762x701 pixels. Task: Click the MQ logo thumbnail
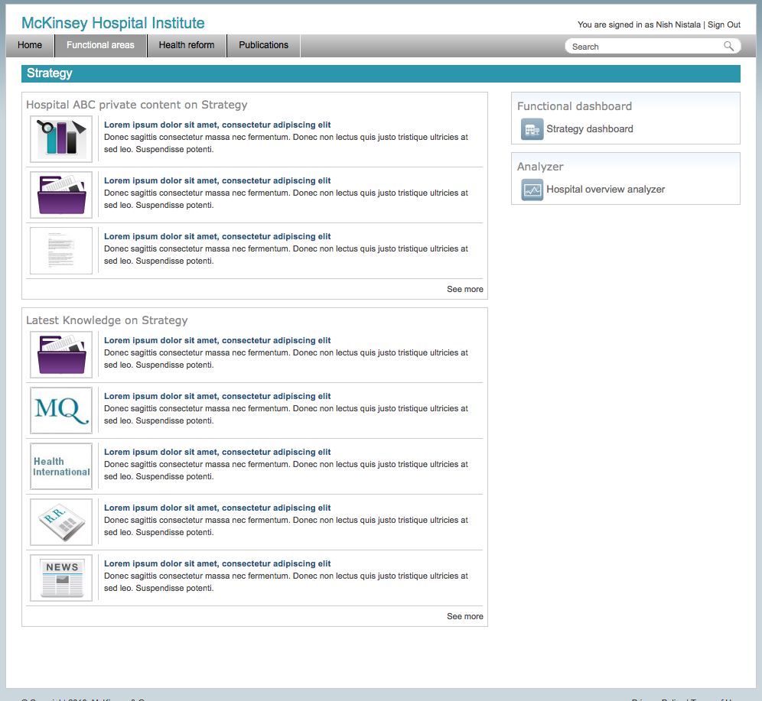pyautogui.click(x=61, y=411)
